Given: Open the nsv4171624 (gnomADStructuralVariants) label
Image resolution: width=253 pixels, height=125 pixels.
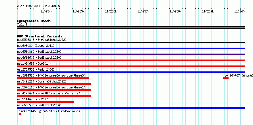Looking at the screenshot, I should (49, 93).
